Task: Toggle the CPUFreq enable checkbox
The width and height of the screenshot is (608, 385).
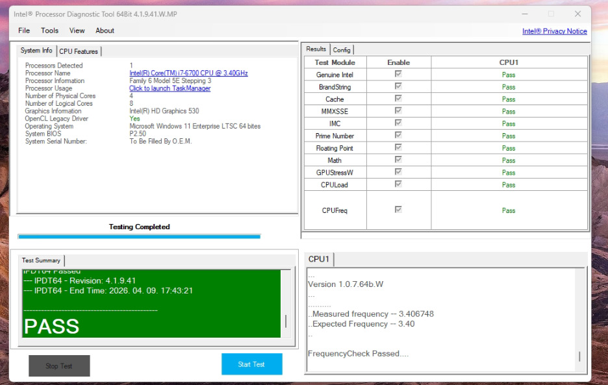Action: pyautogui.click(x=398, y=209)
